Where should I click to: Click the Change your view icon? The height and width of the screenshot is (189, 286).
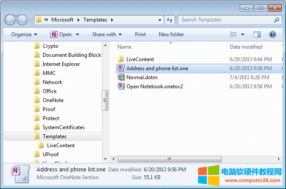click(233, 34)
